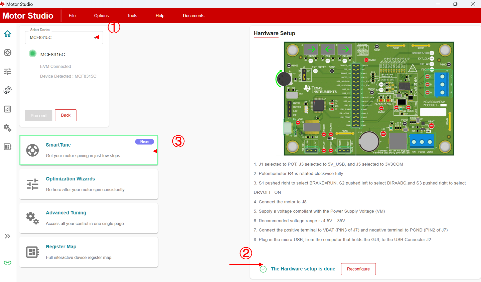Click the motor rotation icon in sidebar
The width and height of the screenshot is (481, 282).
pos(7,90)
